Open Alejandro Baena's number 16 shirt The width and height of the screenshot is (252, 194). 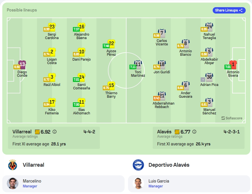click(82, 27)
